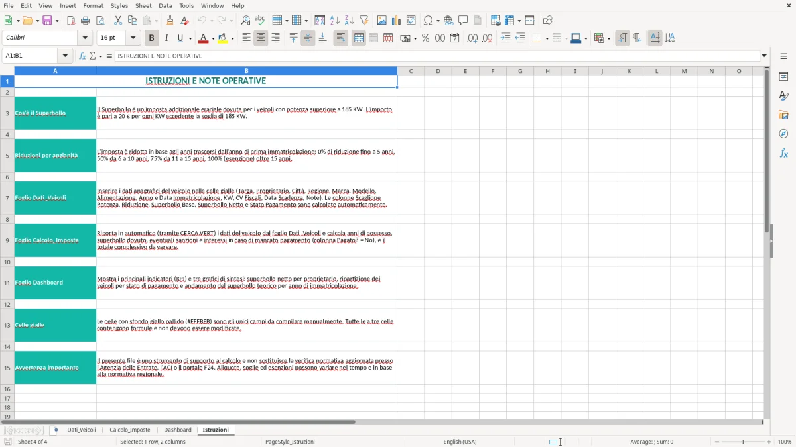The height and width of the screenshot is (447, 796).
Task: Click the Export as PDF icon
Action: 71,21
